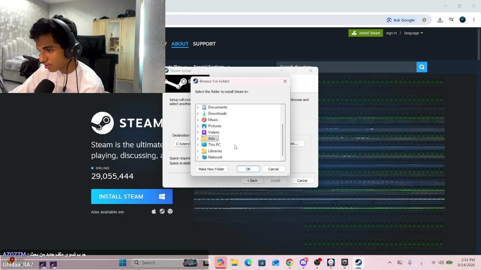Close the Browse For Folder dialog

tap(285, 81)
